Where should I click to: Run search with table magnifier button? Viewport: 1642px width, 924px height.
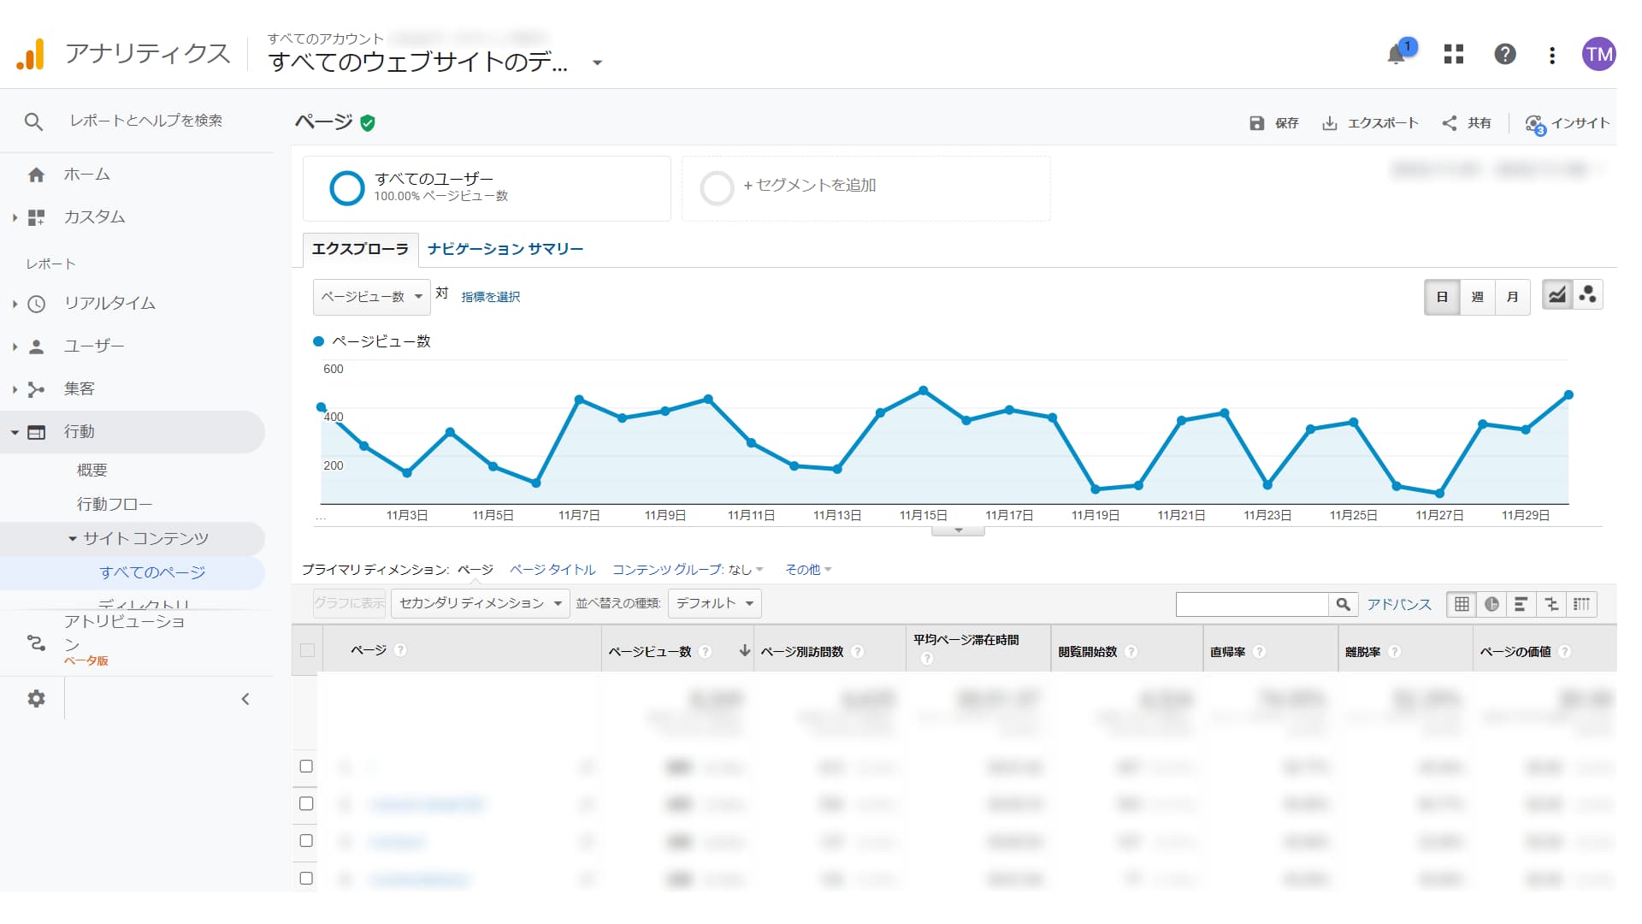point(1343,604)
